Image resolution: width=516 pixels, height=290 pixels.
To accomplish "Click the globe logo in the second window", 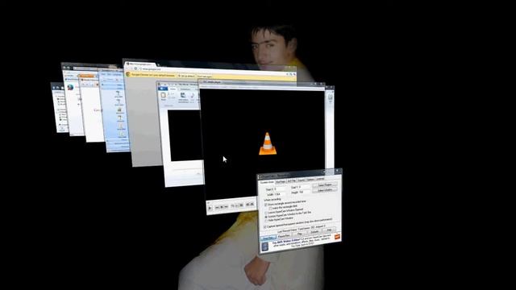I will click(x=70, y=87).
